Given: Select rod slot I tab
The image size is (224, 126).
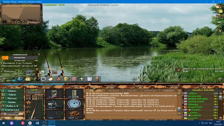Looking at the screenshot, I should click(x=28, y=98).
